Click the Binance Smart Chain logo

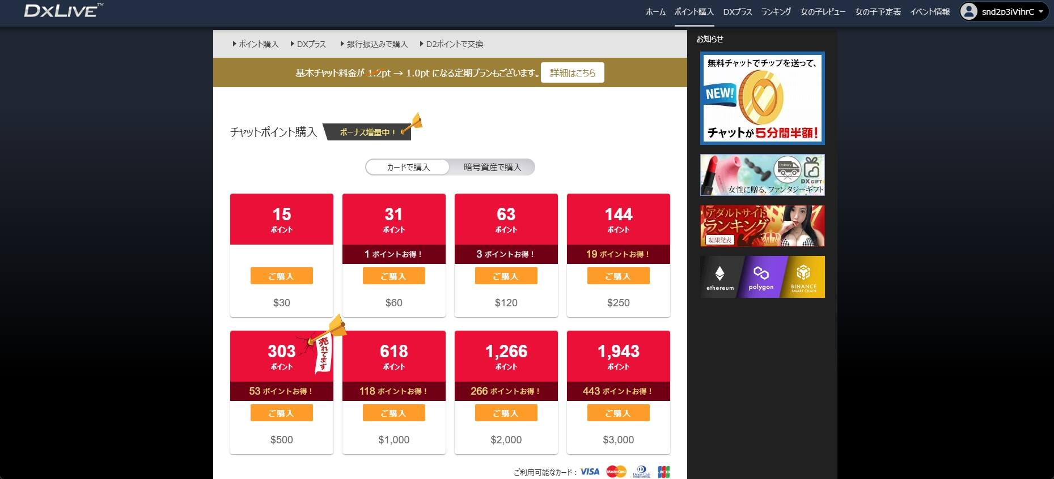(x=803, y=277)
